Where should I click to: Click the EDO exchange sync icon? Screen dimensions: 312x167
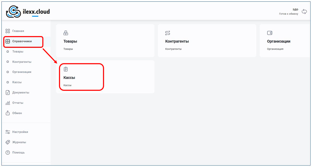304,12
